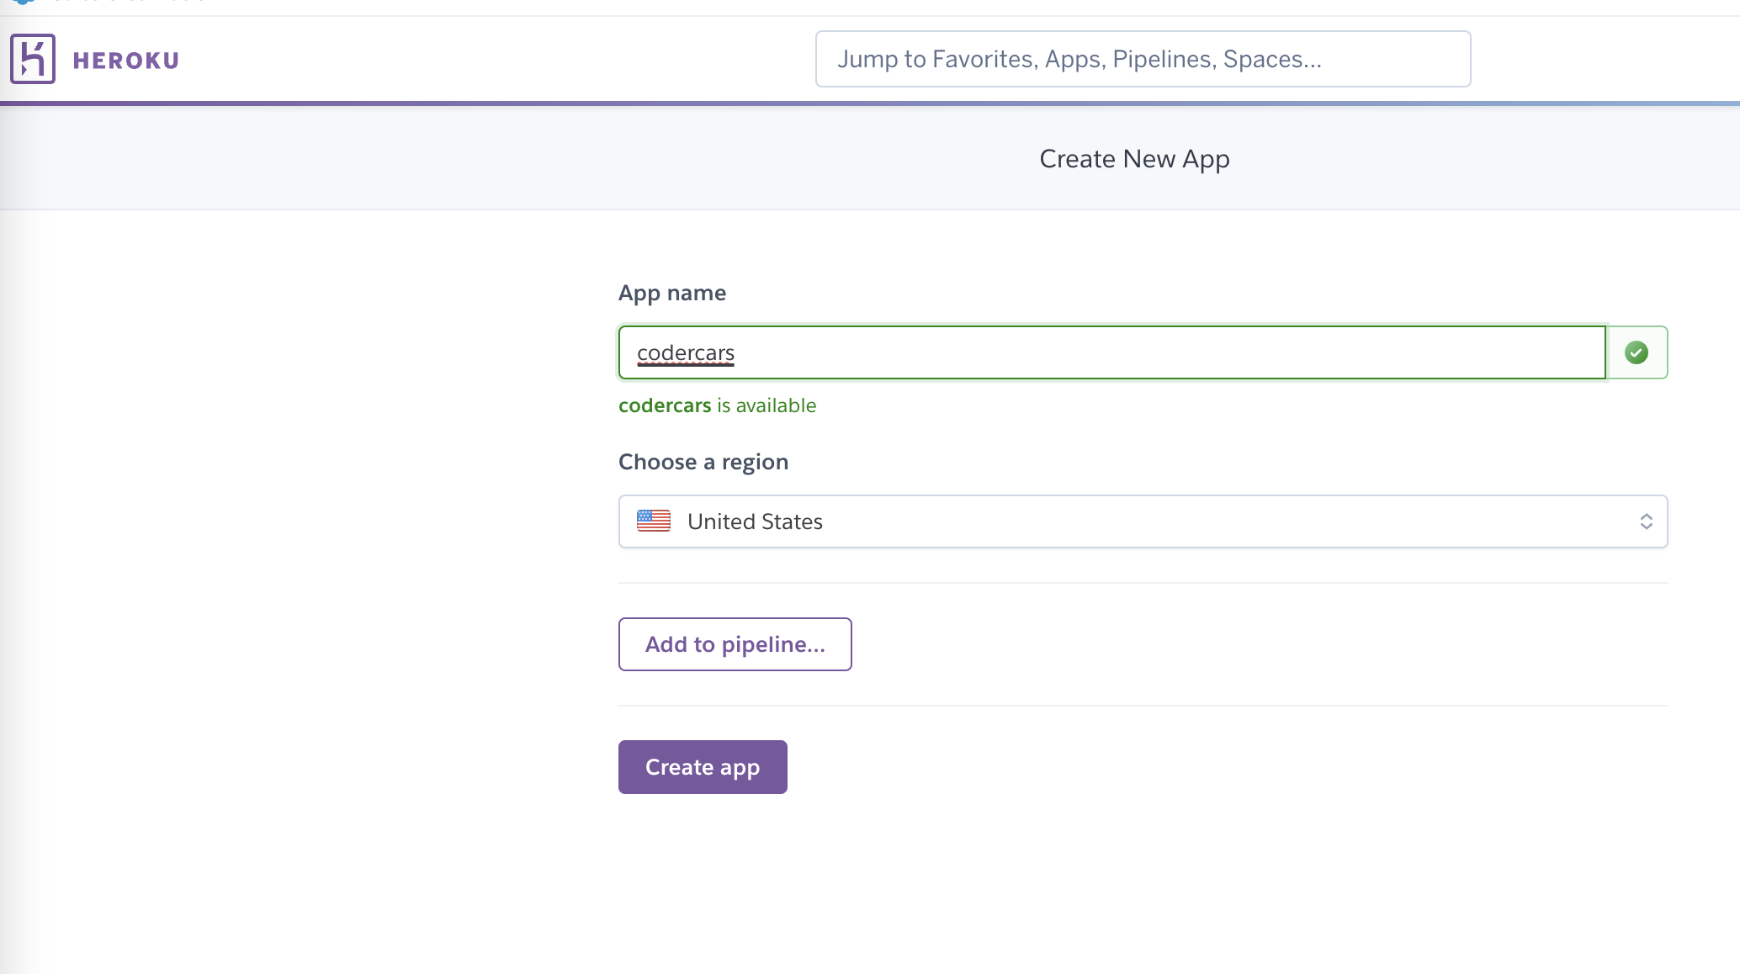
Task: Open the HEROKU wordmark link
Action: [x=126, y=61]
